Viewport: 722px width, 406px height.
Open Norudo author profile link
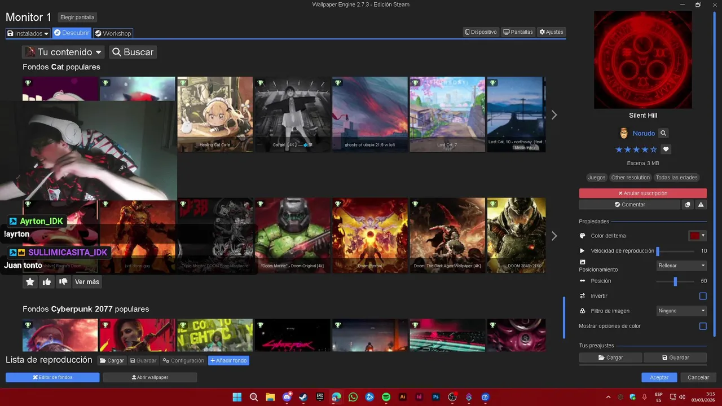644,134
